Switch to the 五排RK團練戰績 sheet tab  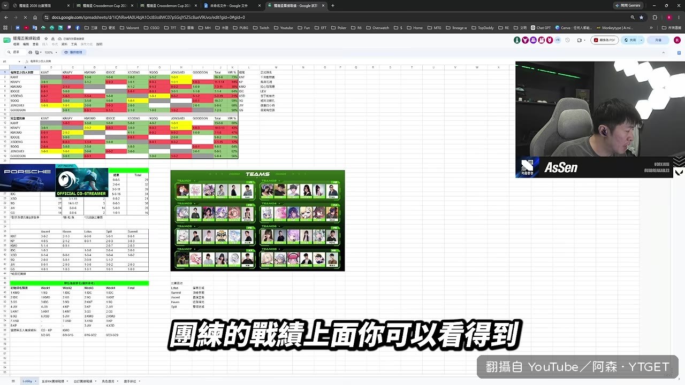click(x=52, y=381)
